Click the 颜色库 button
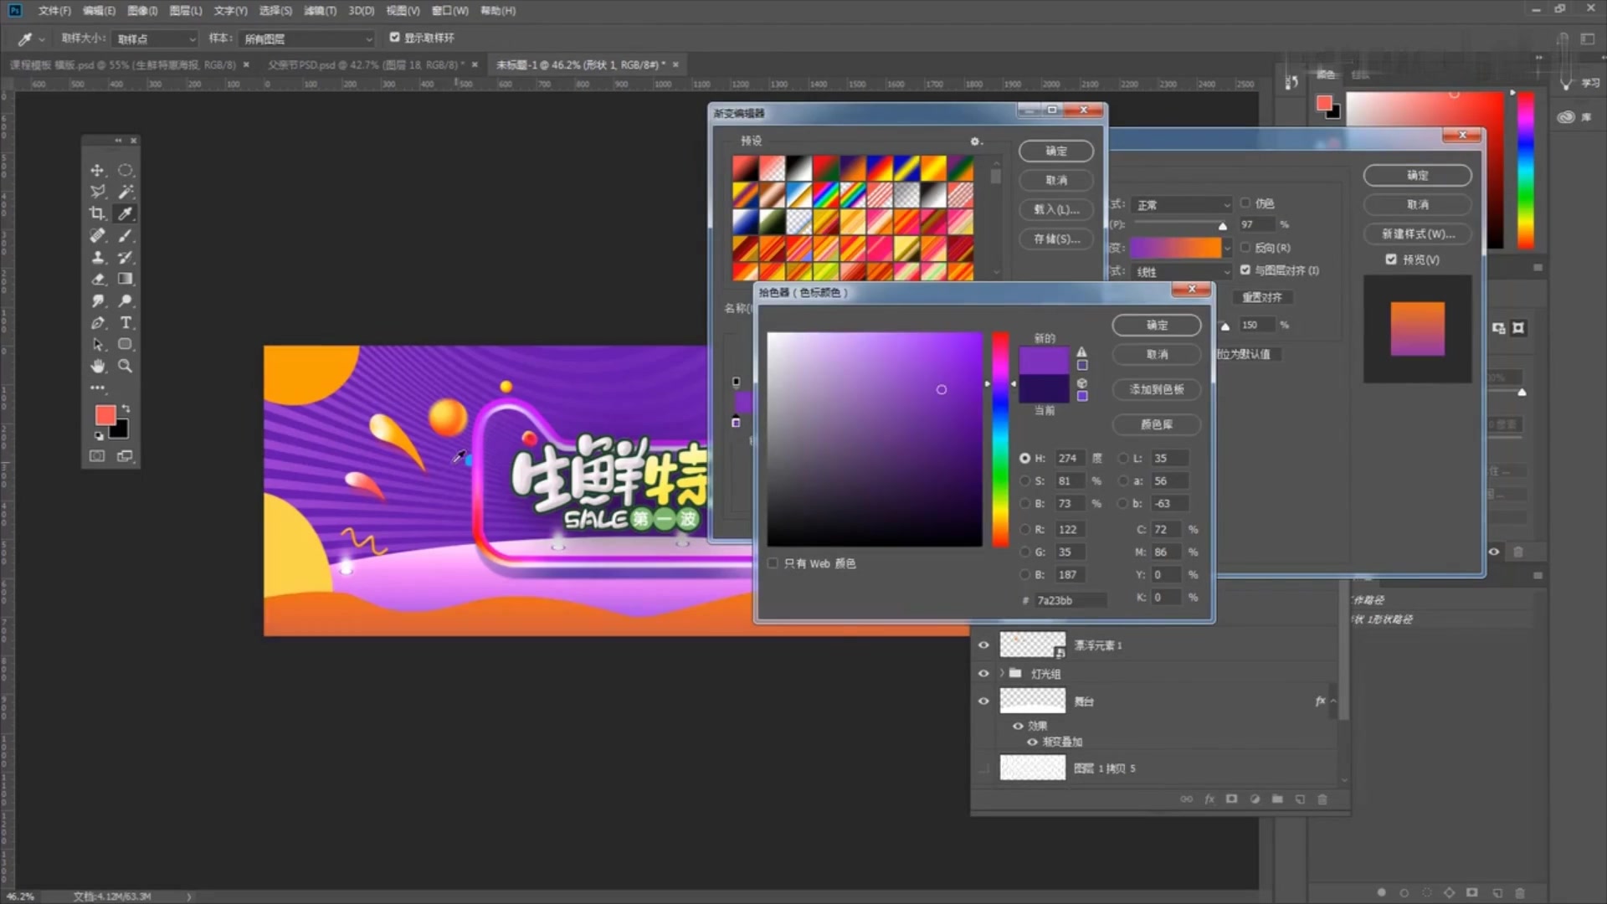This screenshot has height=904, width=1607. pyautogui.click(x=1156, y=424)
